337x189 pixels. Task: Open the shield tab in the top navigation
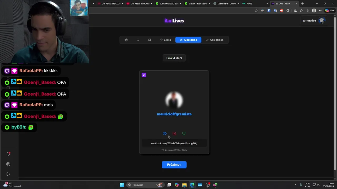pos(138,40)
